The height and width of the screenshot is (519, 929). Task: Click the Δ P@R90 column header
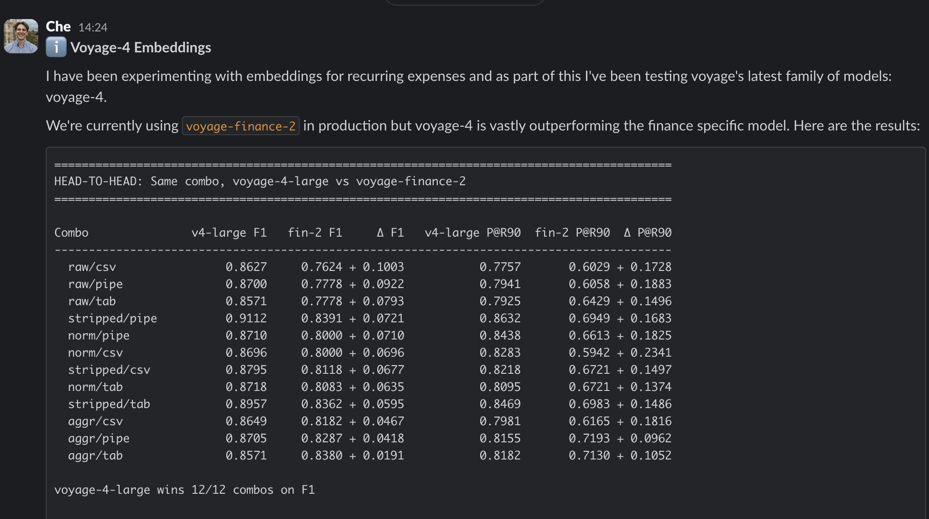pyautogui.click(x=647, y=233)
